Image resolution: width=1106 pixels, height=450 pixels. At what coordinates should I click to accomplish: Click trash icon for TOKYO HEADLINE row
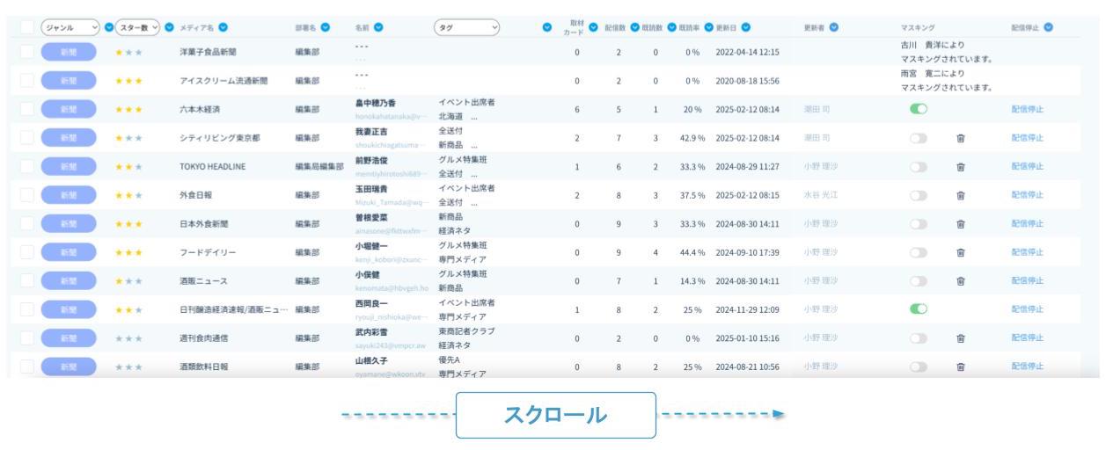pyautogui.click(x=961, y=166)
